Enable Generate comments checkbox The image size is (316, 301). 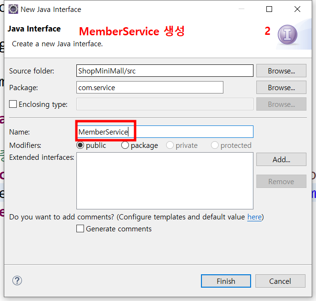click(x=80, y=228)
